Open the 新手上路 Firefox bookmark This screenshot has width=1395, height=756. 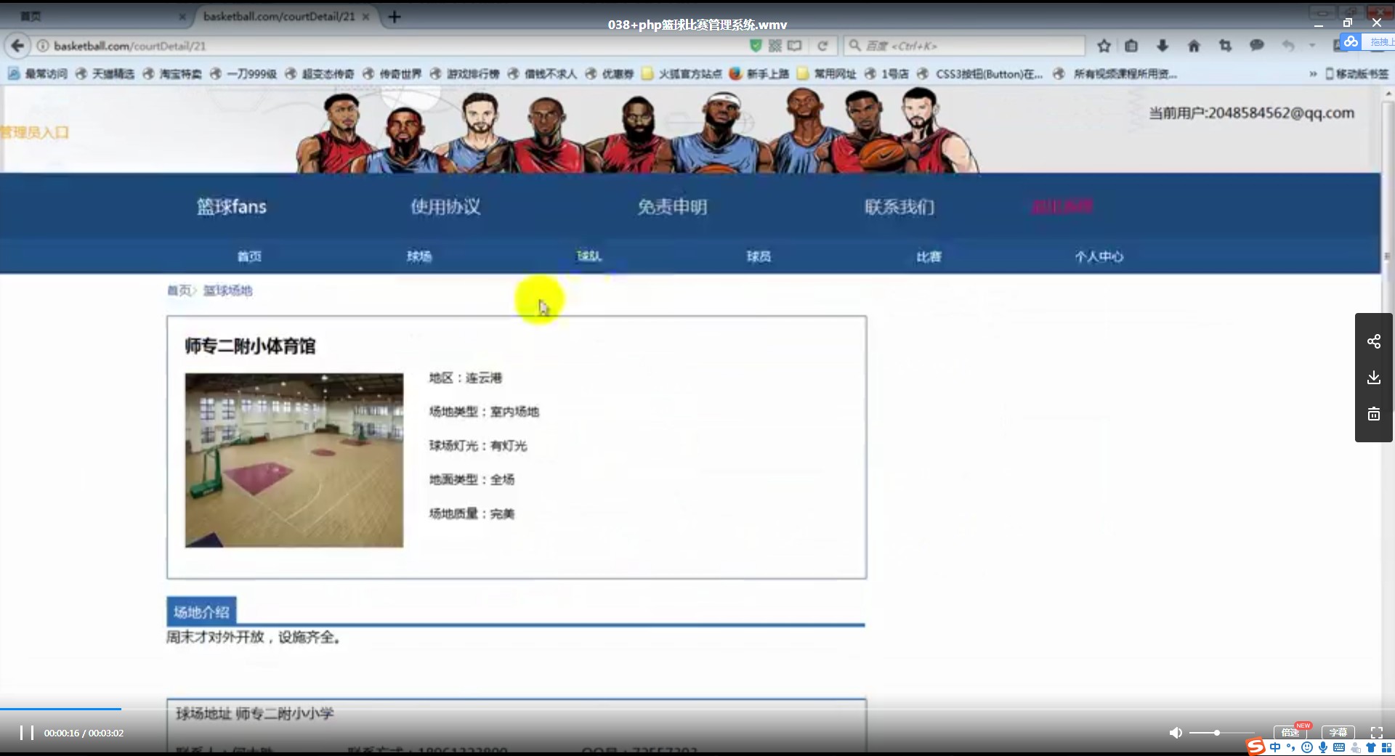pos(759,73)
